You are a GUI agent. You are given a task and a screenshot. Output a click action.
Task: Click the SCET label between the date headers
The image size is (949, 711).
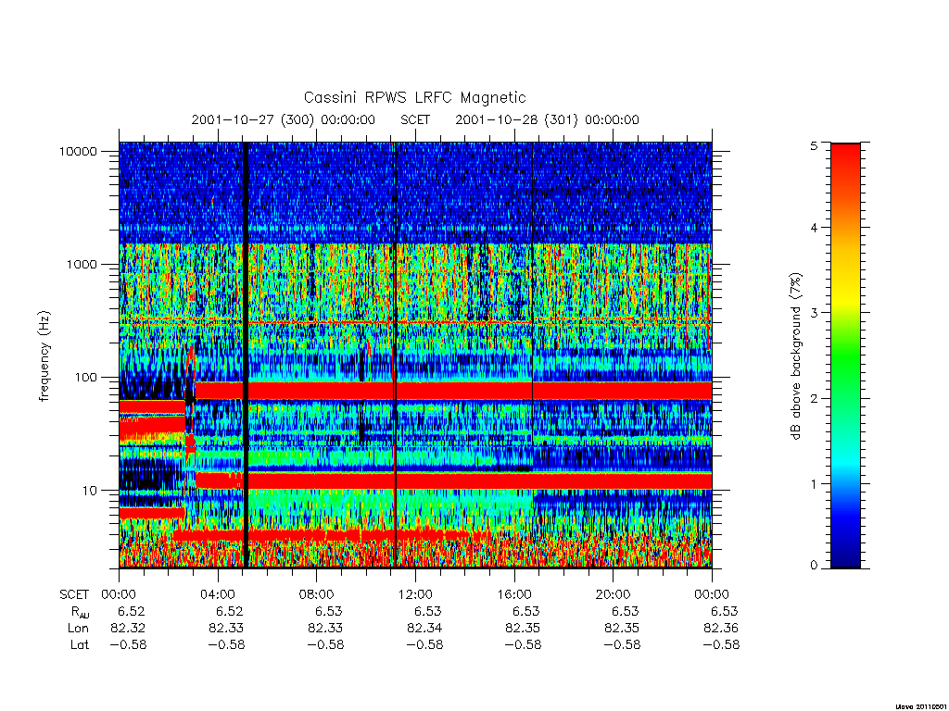coord(415,119)
